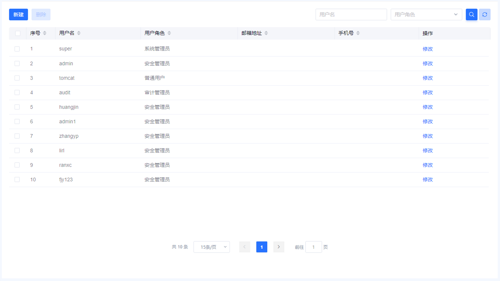Focus the 用户名 search input field
This screenshot has width=500, height=281.
[351, 15]
